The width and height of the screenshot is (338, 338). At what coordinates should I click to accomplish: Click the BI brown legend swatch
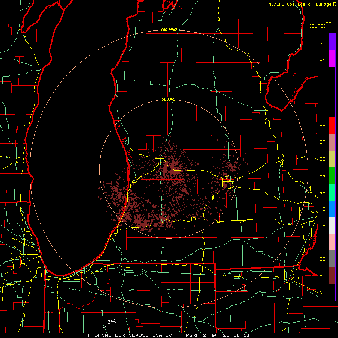[x=332, y=276]
